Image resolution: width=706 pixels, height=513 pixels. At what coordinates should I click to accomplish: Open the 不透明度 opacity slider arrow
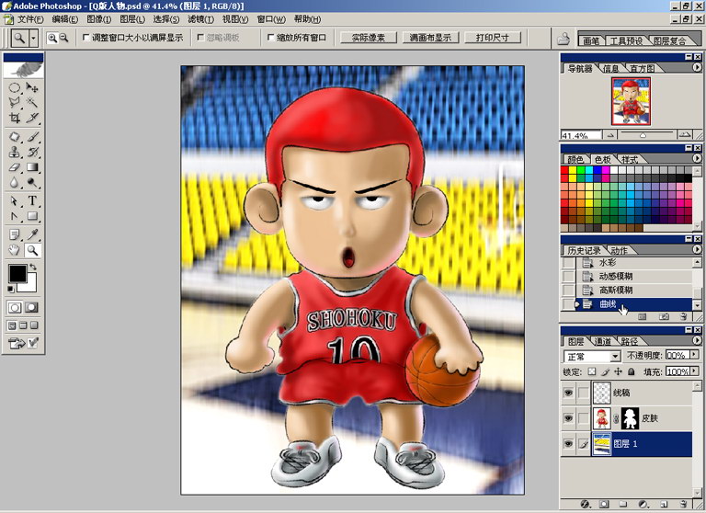(x=694, y=355)
